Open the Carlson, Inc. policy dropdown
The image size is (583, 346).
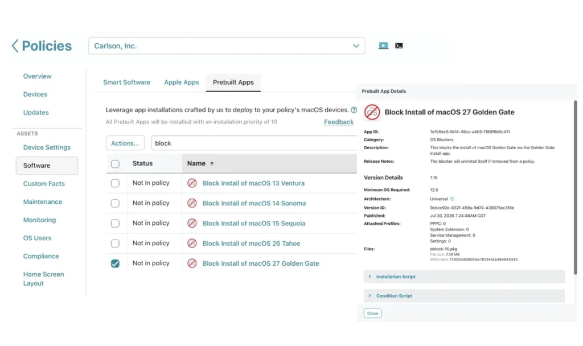tap(227, 46)
